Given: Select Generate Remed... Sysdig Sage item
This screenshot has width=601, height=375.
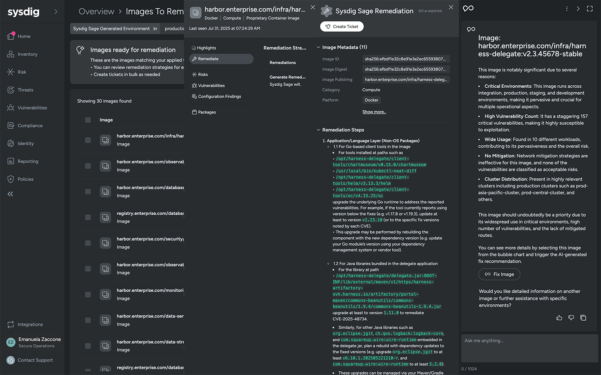Looking at the screenshot, I should [288, 81].
